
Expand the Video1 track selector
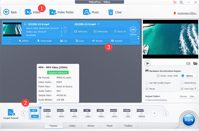click(x=62, y=28)
